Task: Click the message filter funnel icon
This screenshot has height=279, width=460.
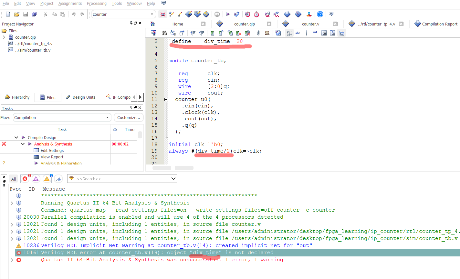Action: click(x=71, y=179)
